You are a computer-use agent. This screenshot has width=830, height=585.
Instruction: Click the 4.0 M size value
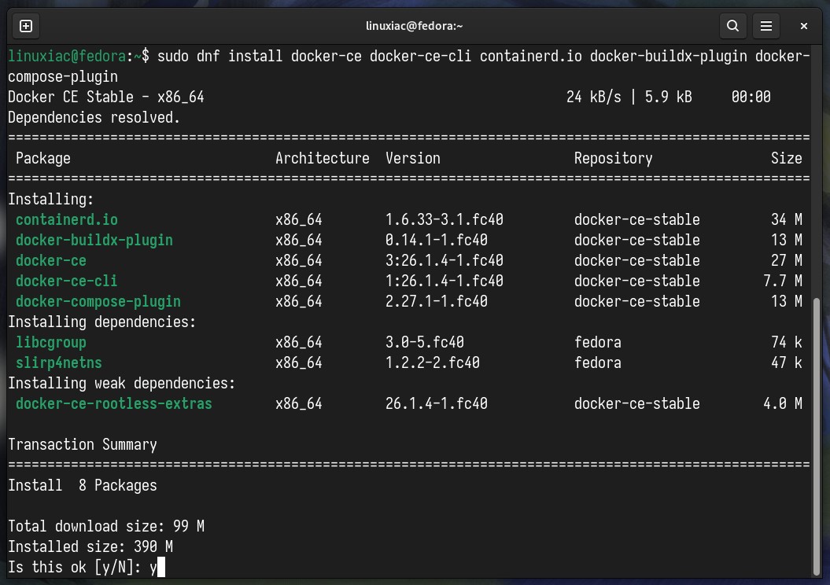tap(782, 403)
